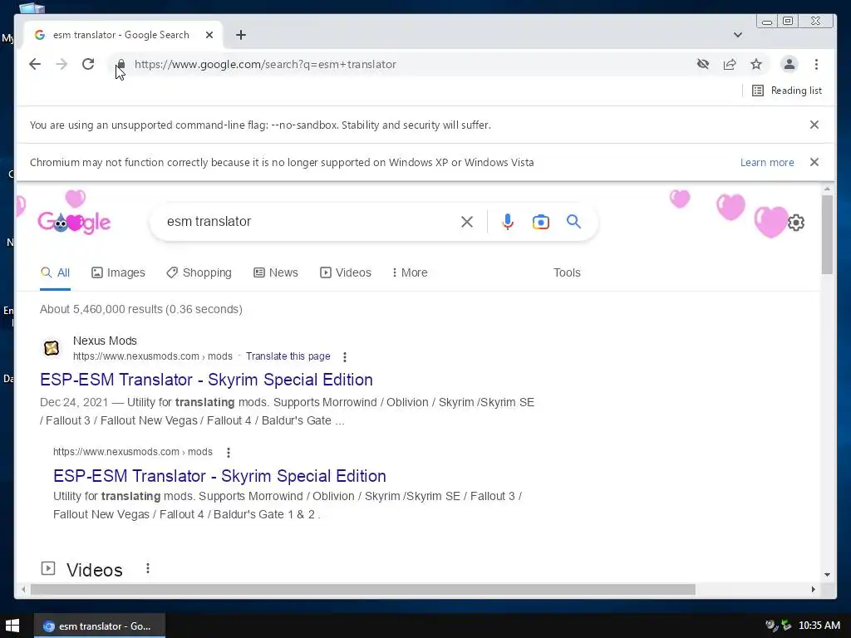Viewport: 851px width, 638px height.
Task: Bookmark this page with the star icon
Action: [756, 64]
